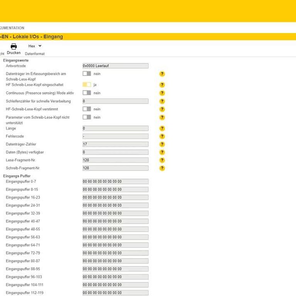Toggle Continuous (Presence sensing) Mode switch
Viewport: 296px width, 296px height.
tap(87, 93)
